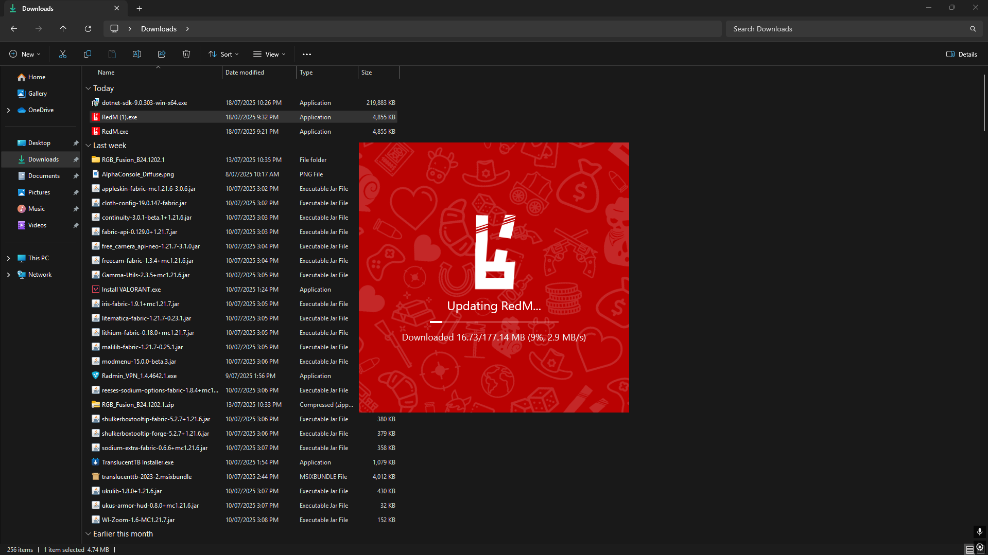The height and width of the screenshot is (555, 988).
Task: Click the RGB_Fusion_B24.1202.1 folder icon
Action: tap(96, 160)
